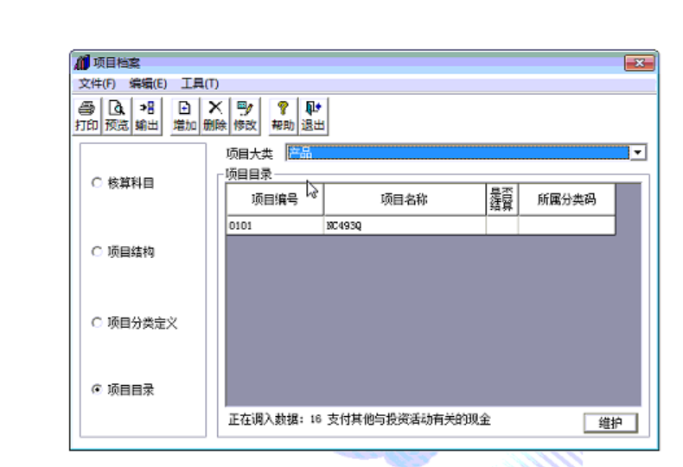The height and width of the screenshot is (467, 683).
Task: Click the 删除 (Delete) toolbar icon
Action: tap(215, 116)
